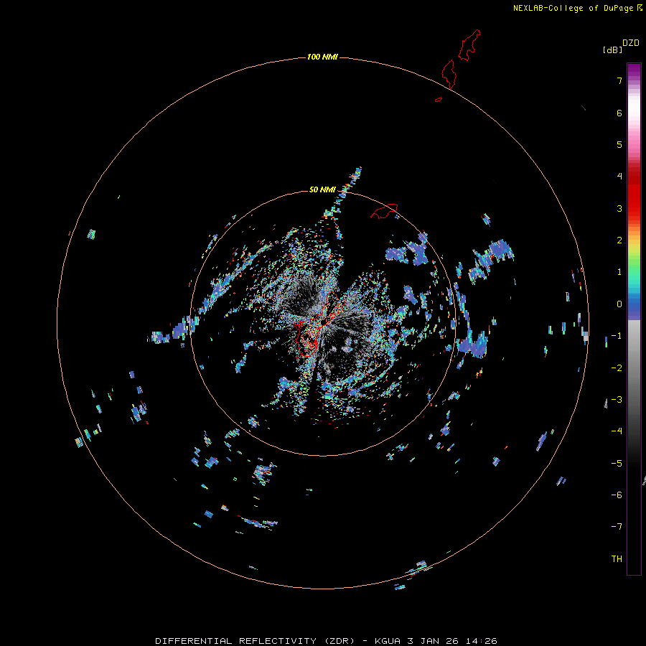646x646 pixels.
Task: Click the '2' value on color scale
Action: click(x=619, y=240)
